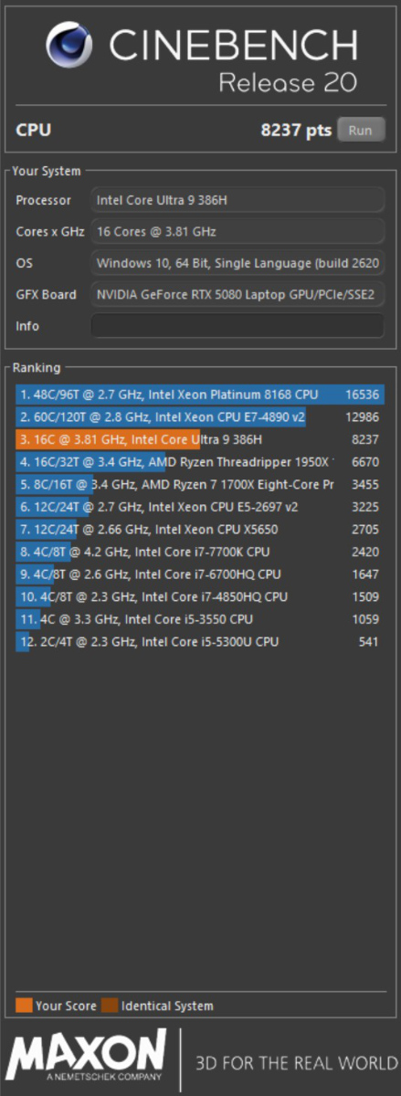This screenshot has height=1096, width=401.
Task: Click the MAXON logo
Action: [x=87, y=1057]
